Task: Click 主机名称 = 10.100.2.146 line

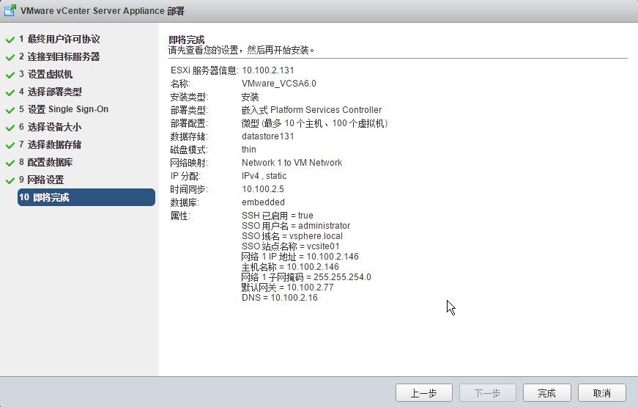Action: tap(291, 267)
